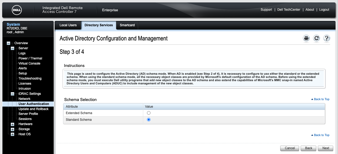Switch to the Local Users tab

point(68,25)
